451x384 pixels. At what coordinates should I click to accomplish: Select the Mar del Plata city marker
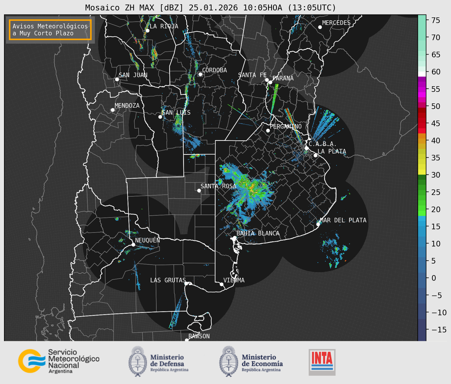[318, 224]
